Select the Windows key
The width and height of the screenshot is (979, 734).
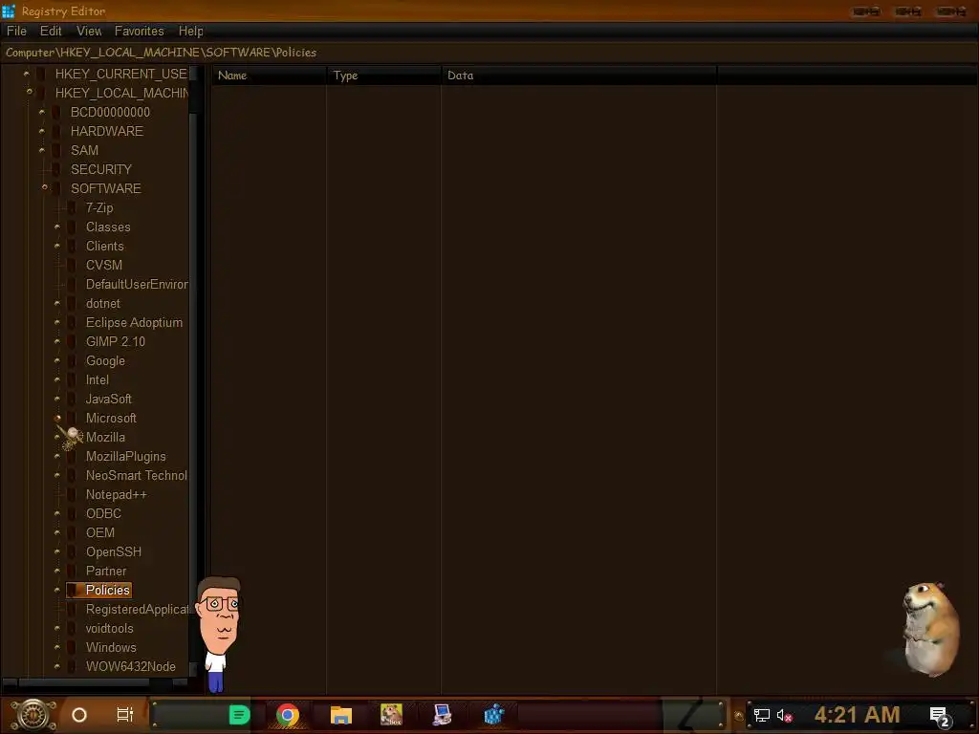click(111, 647)
